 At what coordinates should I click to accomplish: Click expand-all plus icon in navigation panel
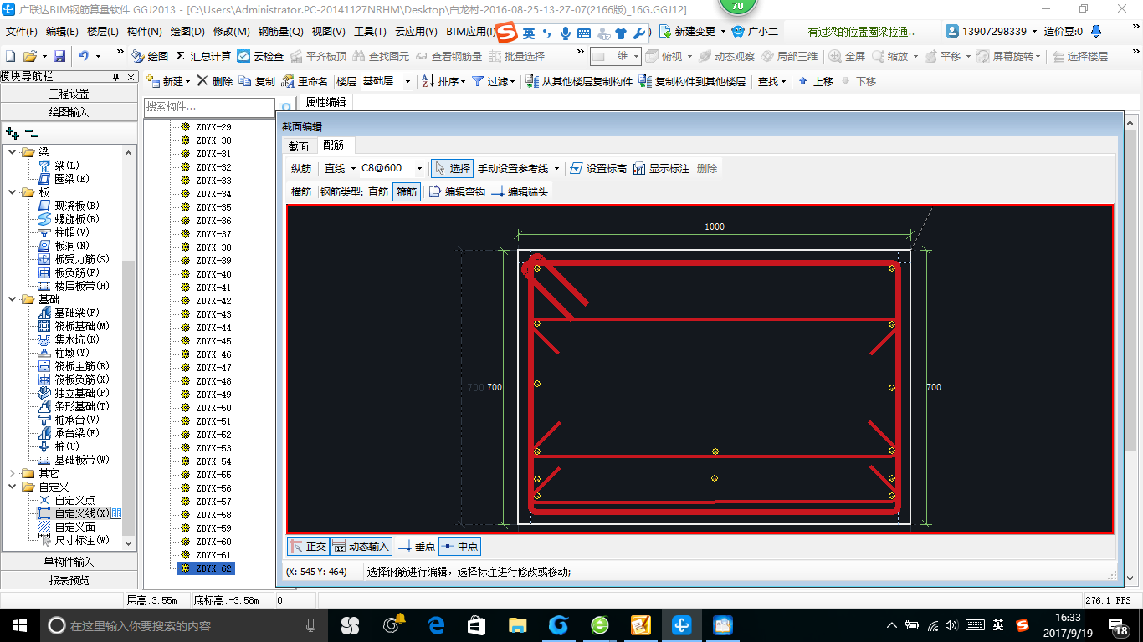coord(13,132)
